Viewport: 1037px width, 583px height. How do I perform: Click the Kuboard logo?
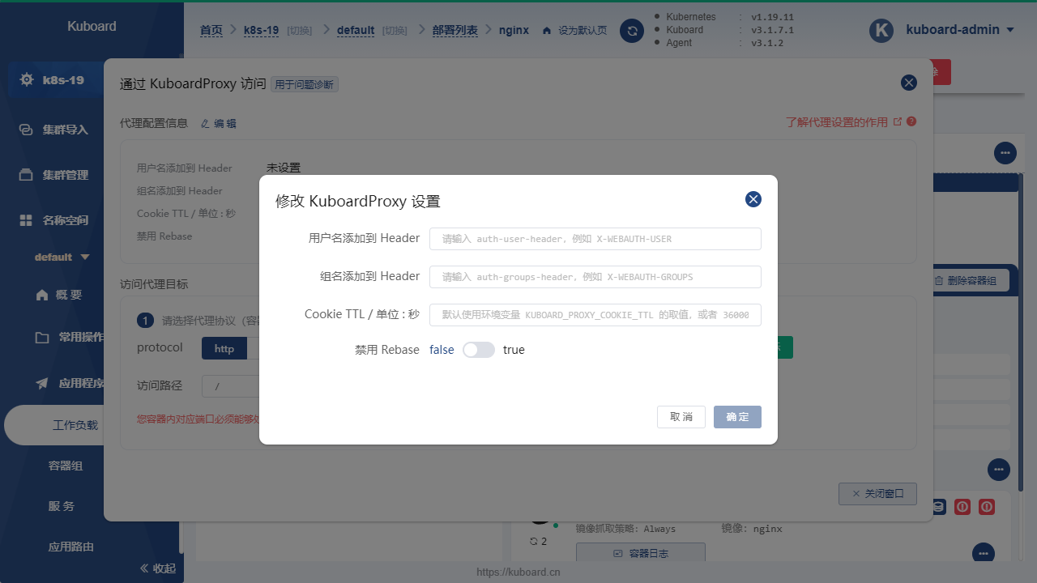92,26
